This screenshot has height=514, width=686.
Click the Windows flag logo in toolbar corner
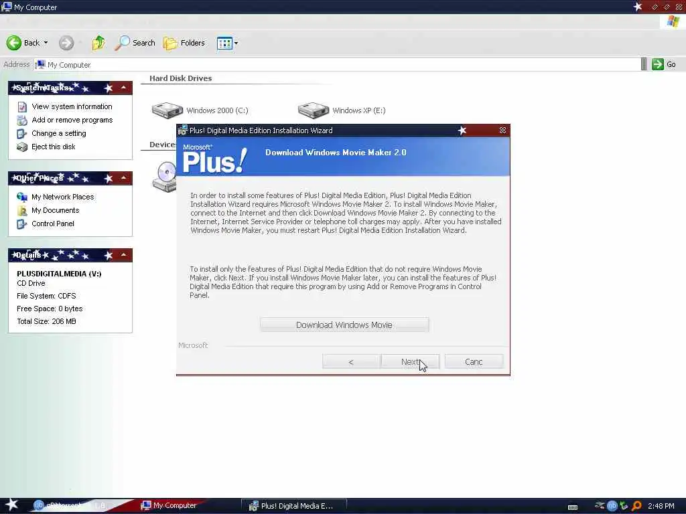point(673,21)
